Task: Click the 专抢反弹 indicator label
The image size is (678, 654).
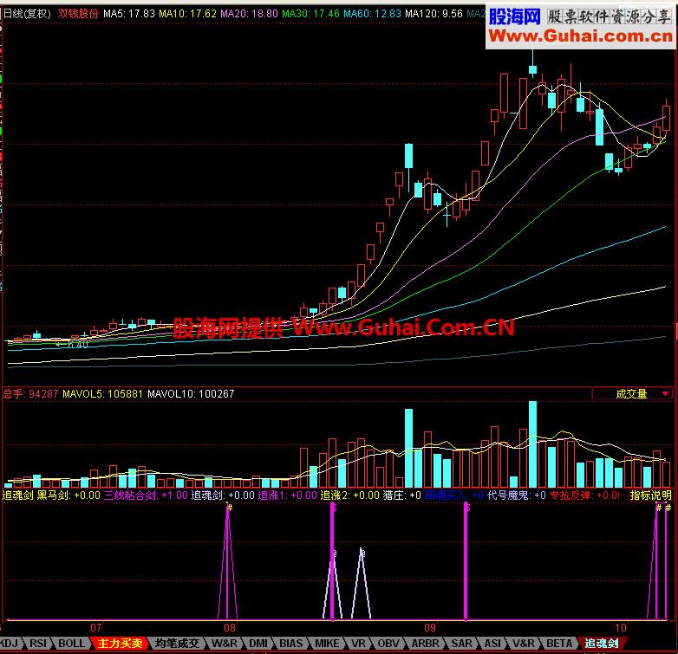Action: 584,495
